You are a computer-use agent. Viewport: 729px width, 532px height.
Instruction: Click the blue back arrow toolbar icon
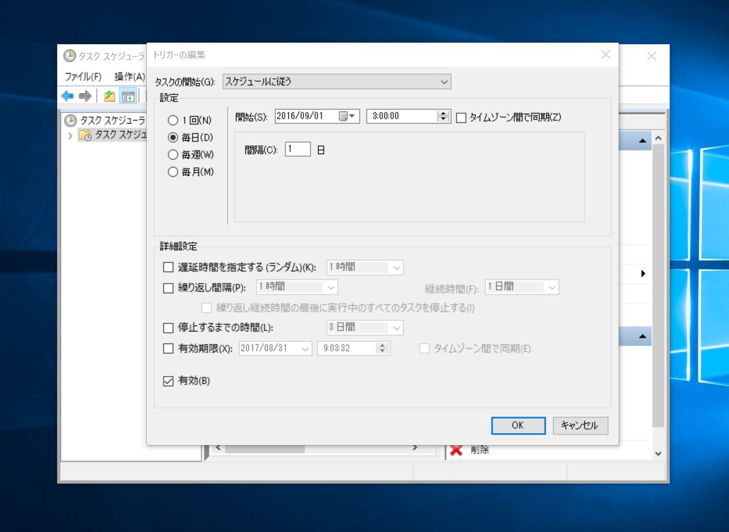coord(67,96)
